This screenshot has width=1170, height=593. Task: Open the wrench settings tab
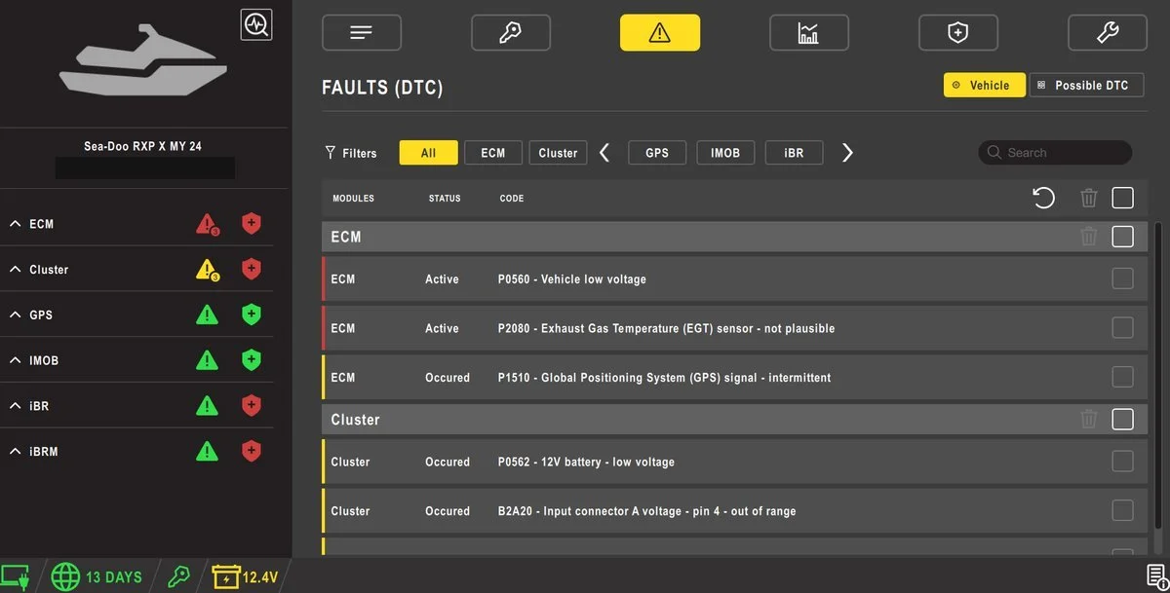coord(1108,32)
